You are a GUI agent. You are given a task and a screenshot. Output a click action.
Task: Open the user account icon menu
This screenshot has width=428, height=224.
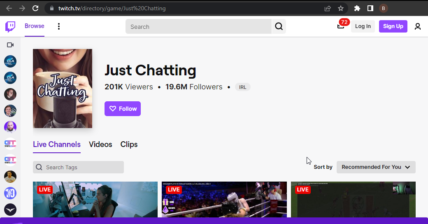[418, 26]
